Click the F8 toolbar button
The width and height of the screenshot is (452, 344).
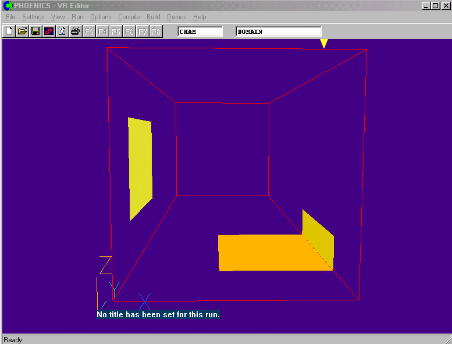(156, 31)
